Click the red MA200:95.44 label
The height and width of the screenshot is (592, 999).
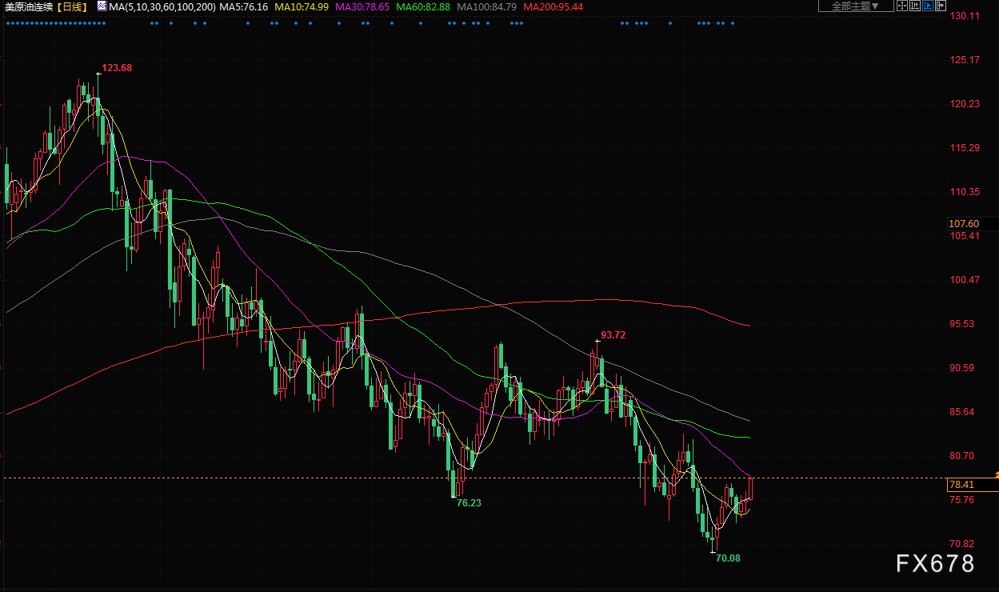pos(553,6)
